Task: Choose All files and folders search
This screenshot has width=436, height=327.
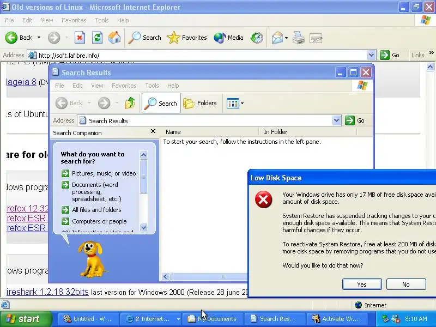Action: pos(91,210)
